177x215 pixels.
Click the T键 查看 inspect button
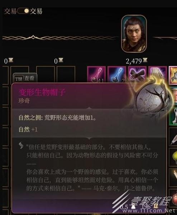pyautogui.click(x=25, y=79)
